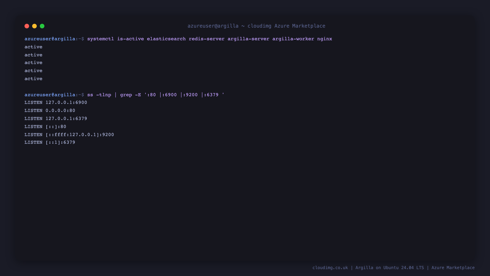
Task: Click 'Argilla on Ubuntu 24.04 LTS' footer text
Action: point(390,268)
